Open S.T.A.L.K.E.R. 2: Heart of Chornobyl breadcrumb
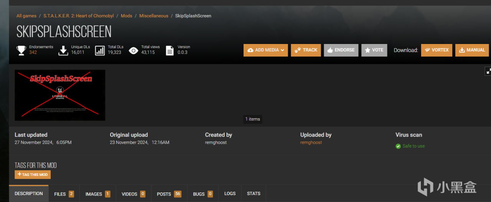Image resolution: width=491 pixels, height=202 pixels. (x=79, y=16)
